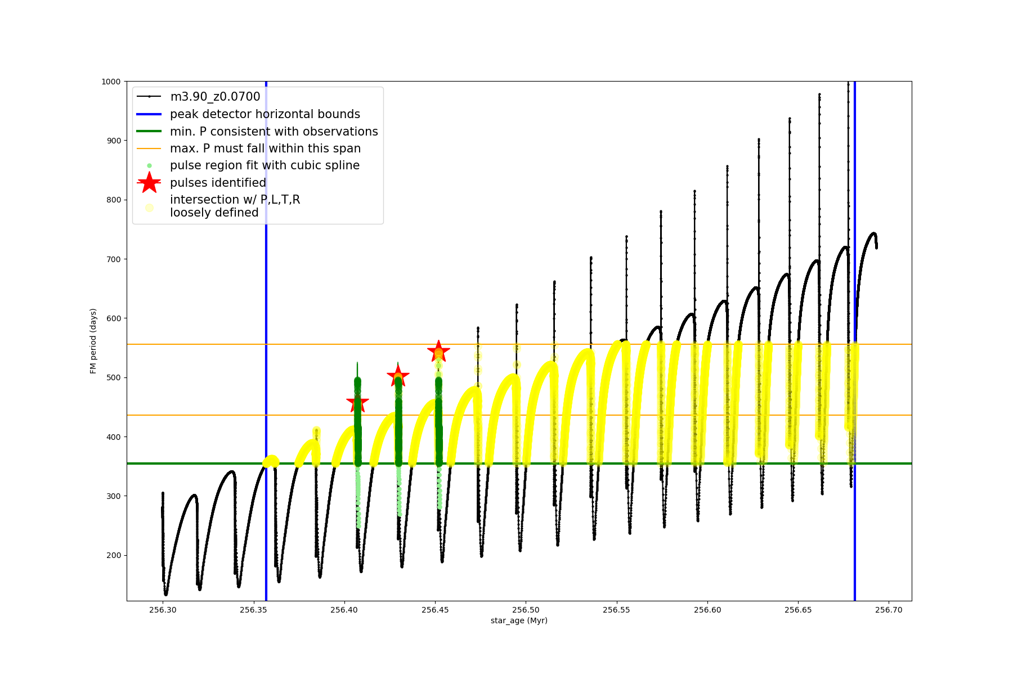This screenshot has width=1013, height=675.
Task: Click the 'FM period (days)' y-axis label
Action: (93, 341)
